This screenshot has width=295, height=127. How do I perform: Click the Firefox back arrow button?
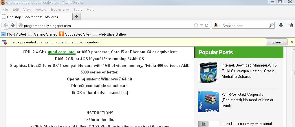pos(6,25)
